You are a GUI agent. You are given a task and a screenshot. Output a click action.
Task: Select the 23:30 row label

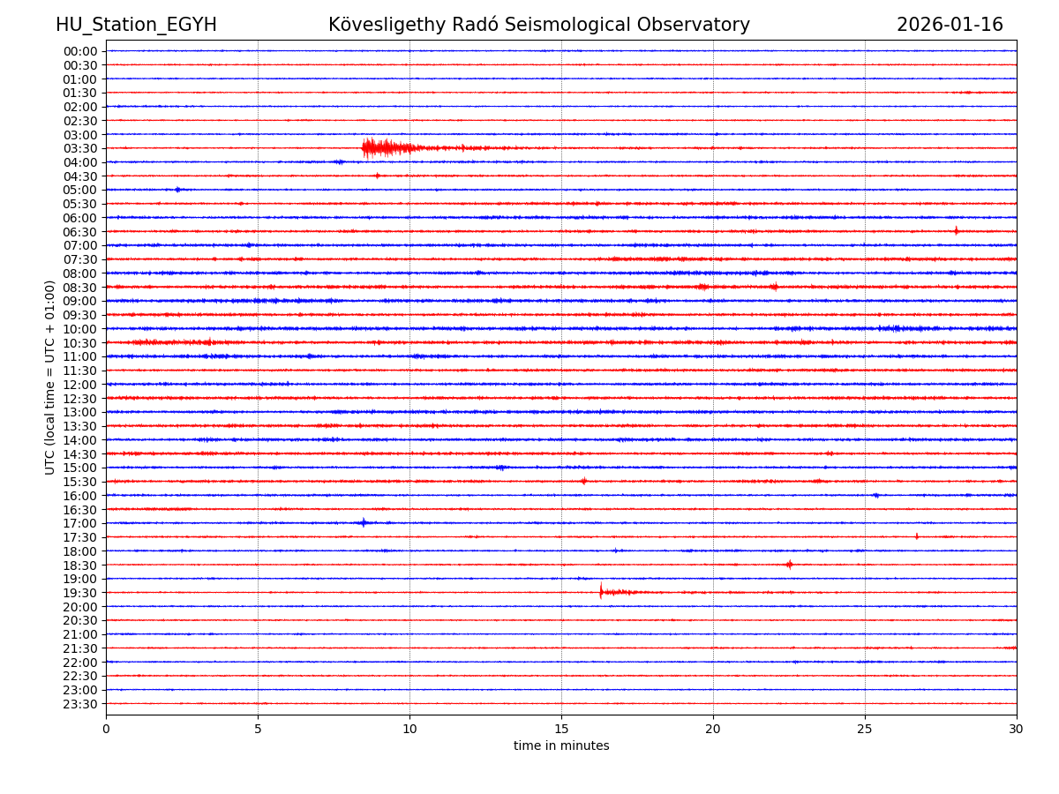pos(80,704)
